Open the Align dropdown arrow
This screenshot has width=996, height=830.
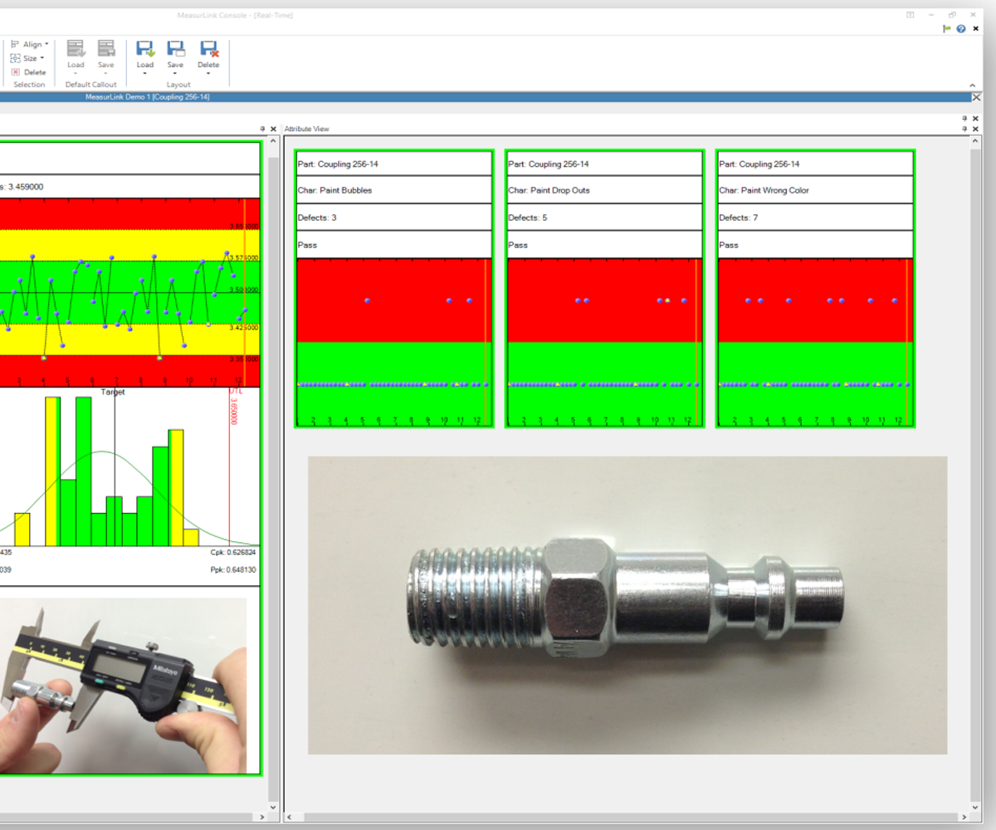coord(46,44)
